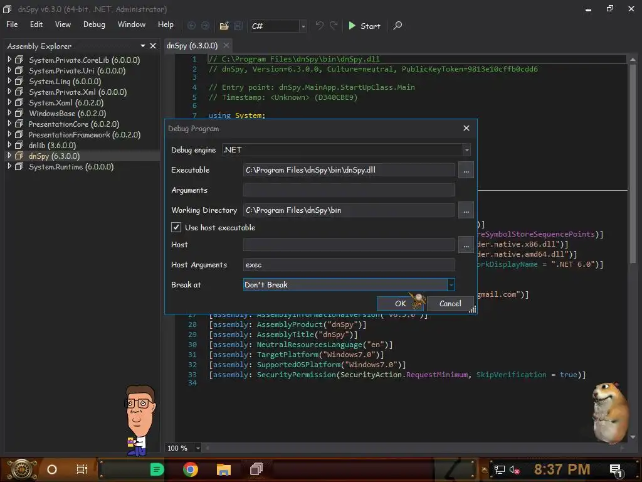The width and height of the screenshot is (642, 482).
Task: Open the green notes app on taskbar
Action: pos(157,469)
